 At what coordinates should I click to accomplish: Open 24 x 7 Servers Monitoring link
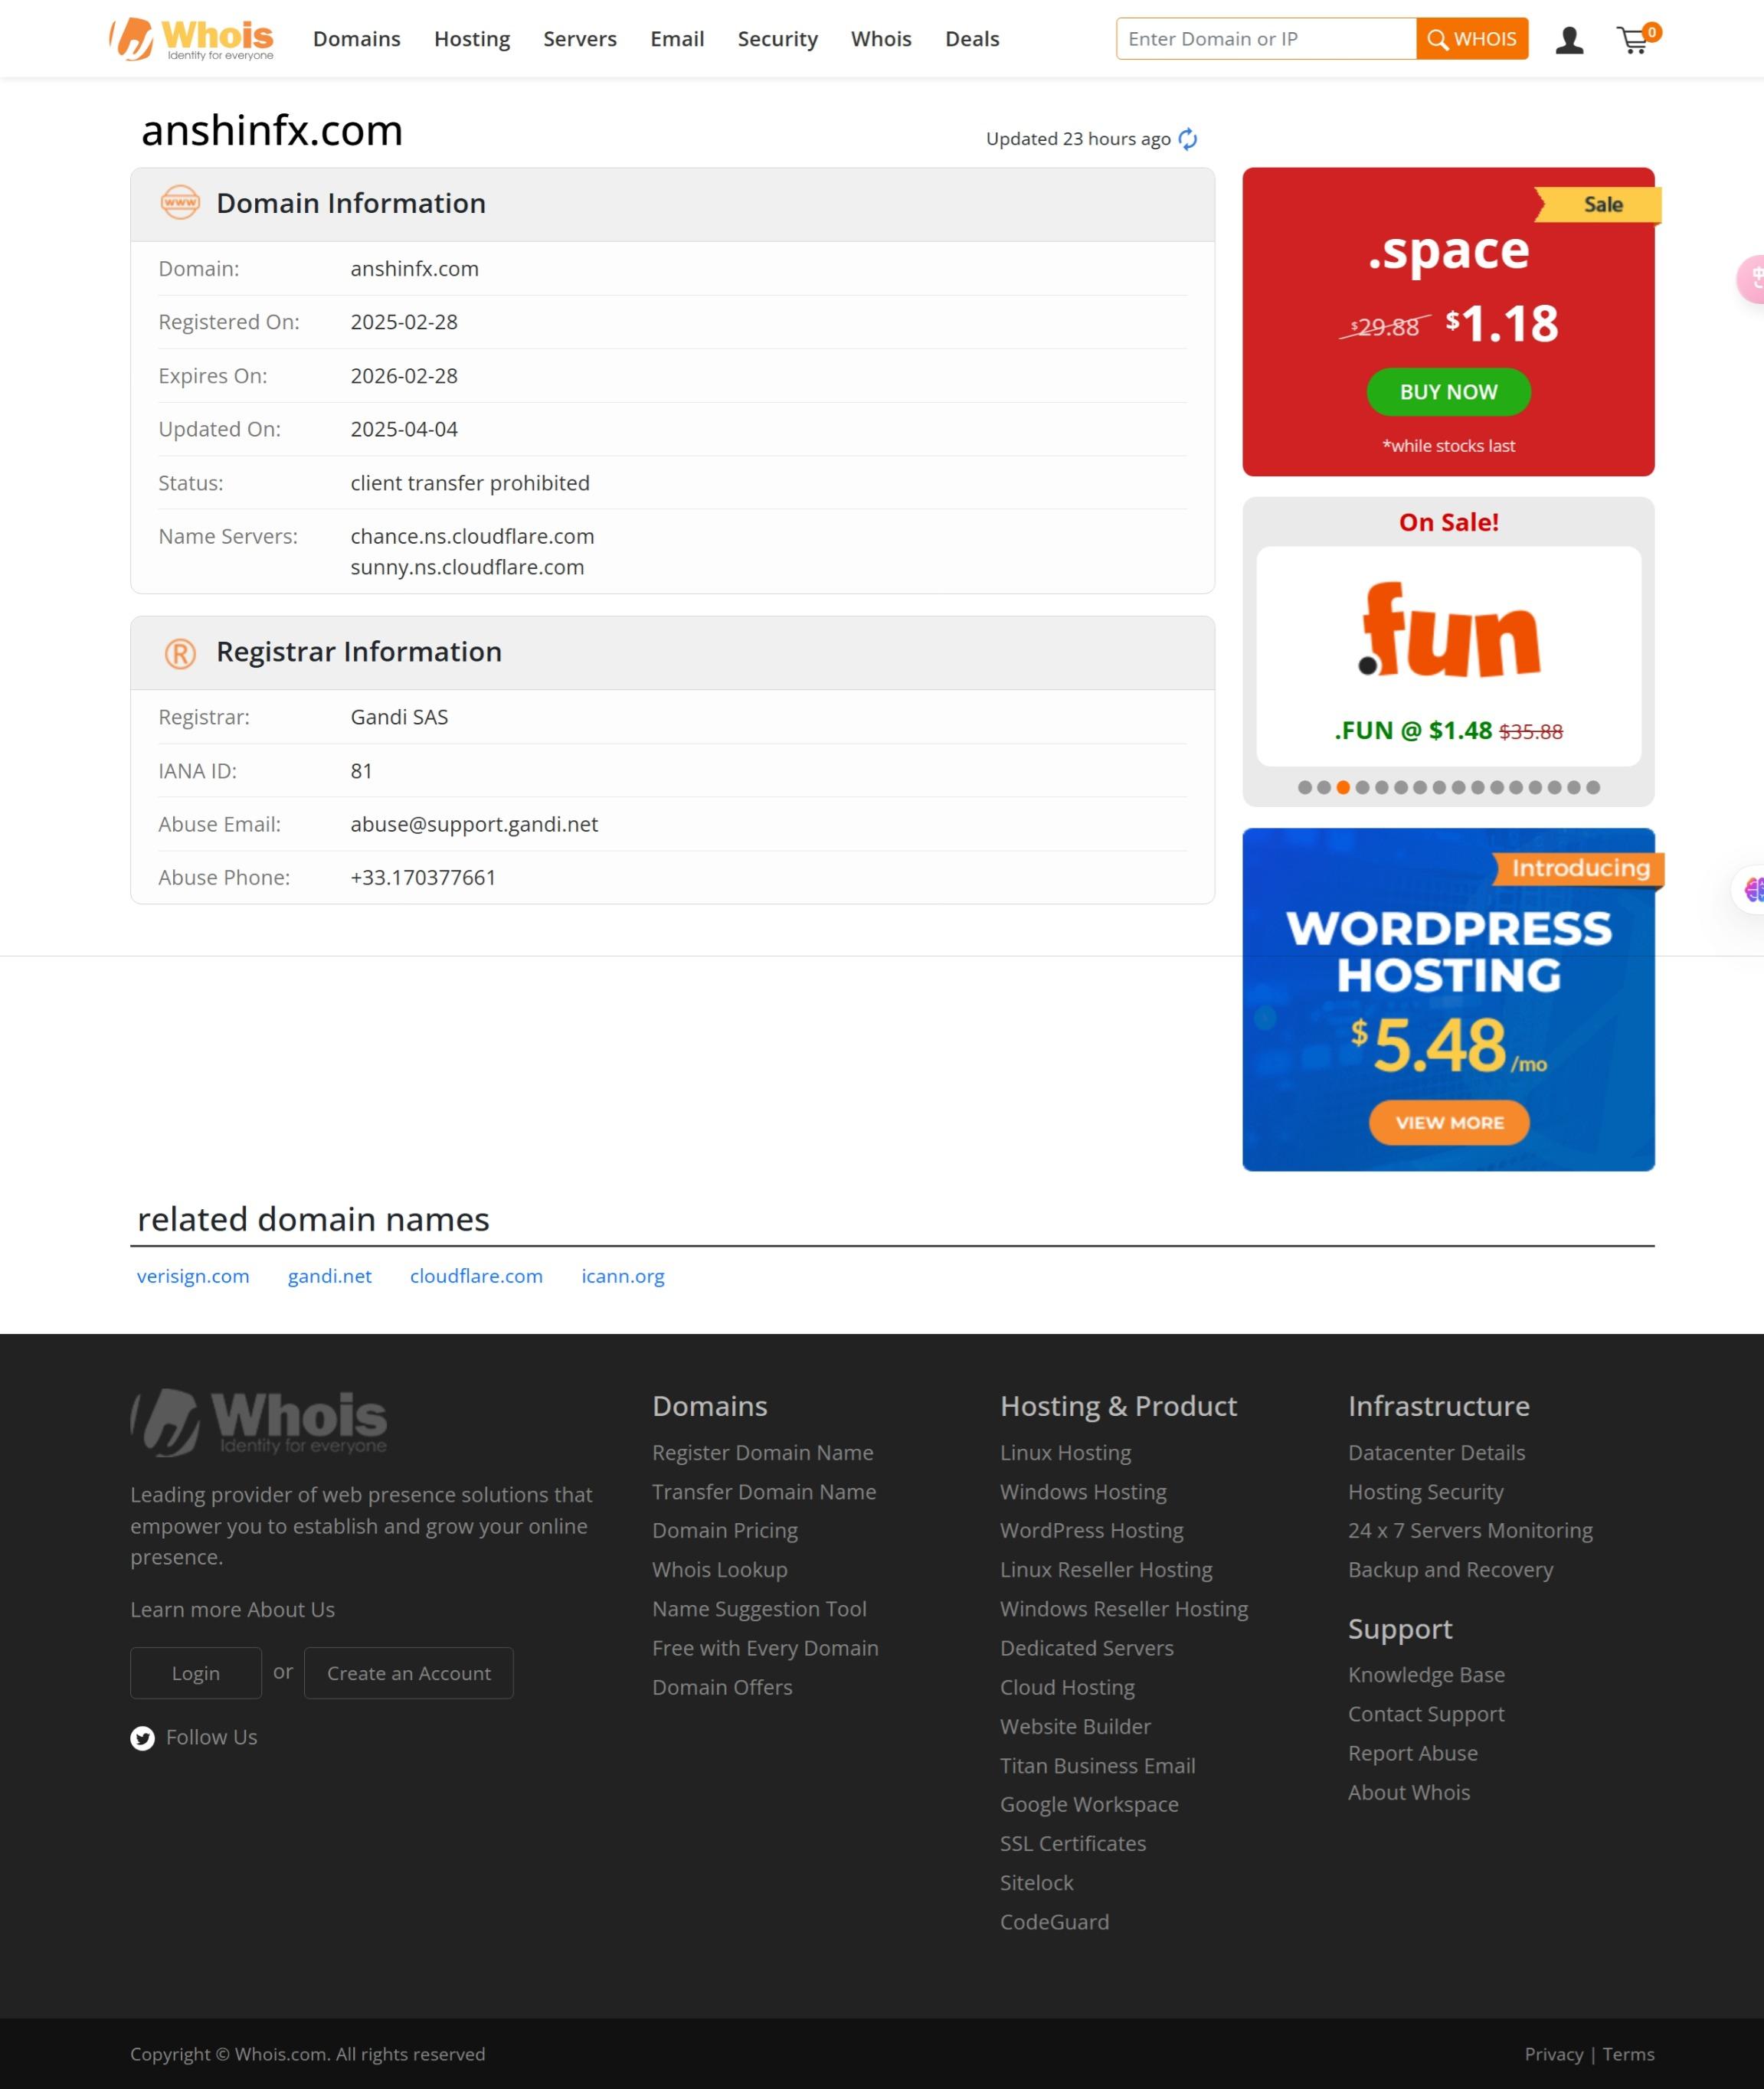click(1470, 1530)
